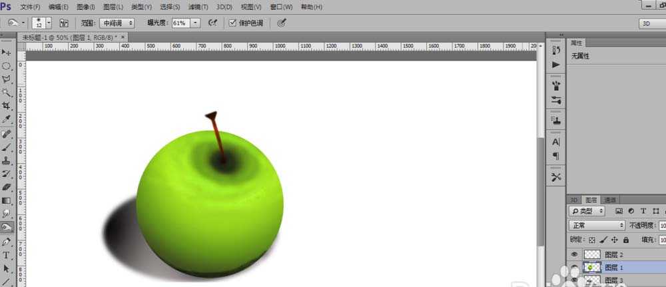This screenshot has width=666, height=287.
Task: Enable the airbrush mode button
Action: (x=213, y=23)
